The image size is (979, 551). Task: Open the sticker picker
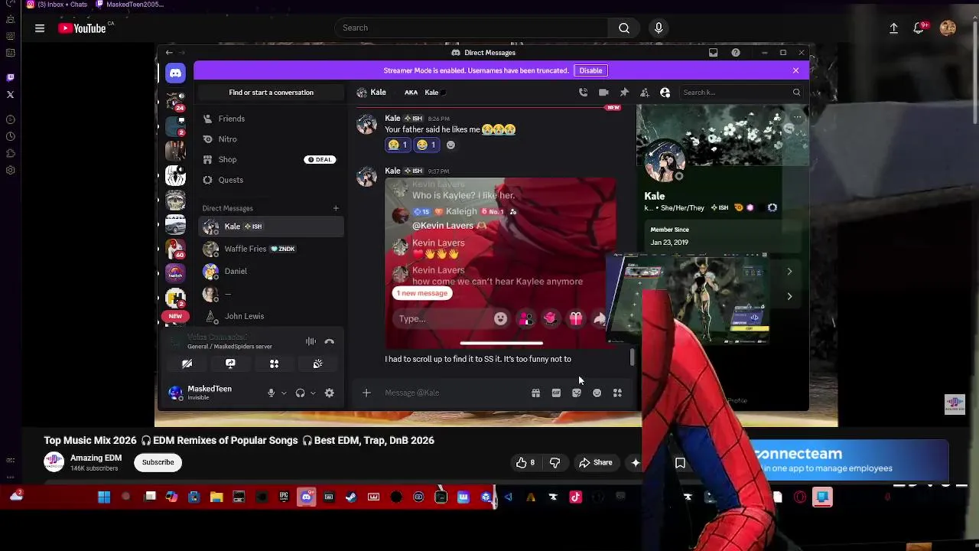pos(577,393)
